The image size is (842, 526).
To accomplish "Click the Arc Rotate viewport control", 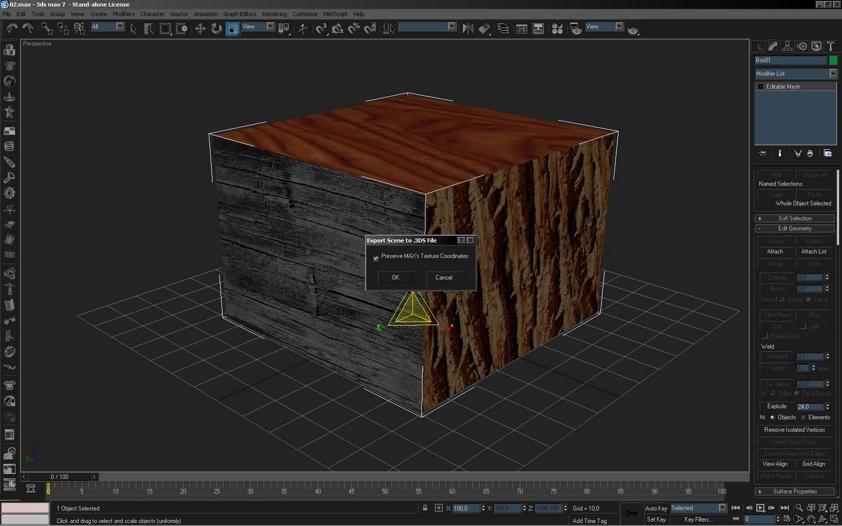I will tap(823, 520).
